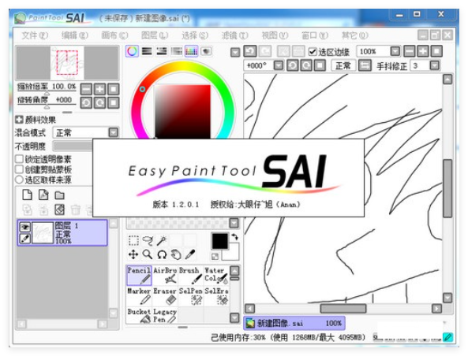Screen dimensions: 468x356
Task: Clear the layer icon
Action: [60, 210]
